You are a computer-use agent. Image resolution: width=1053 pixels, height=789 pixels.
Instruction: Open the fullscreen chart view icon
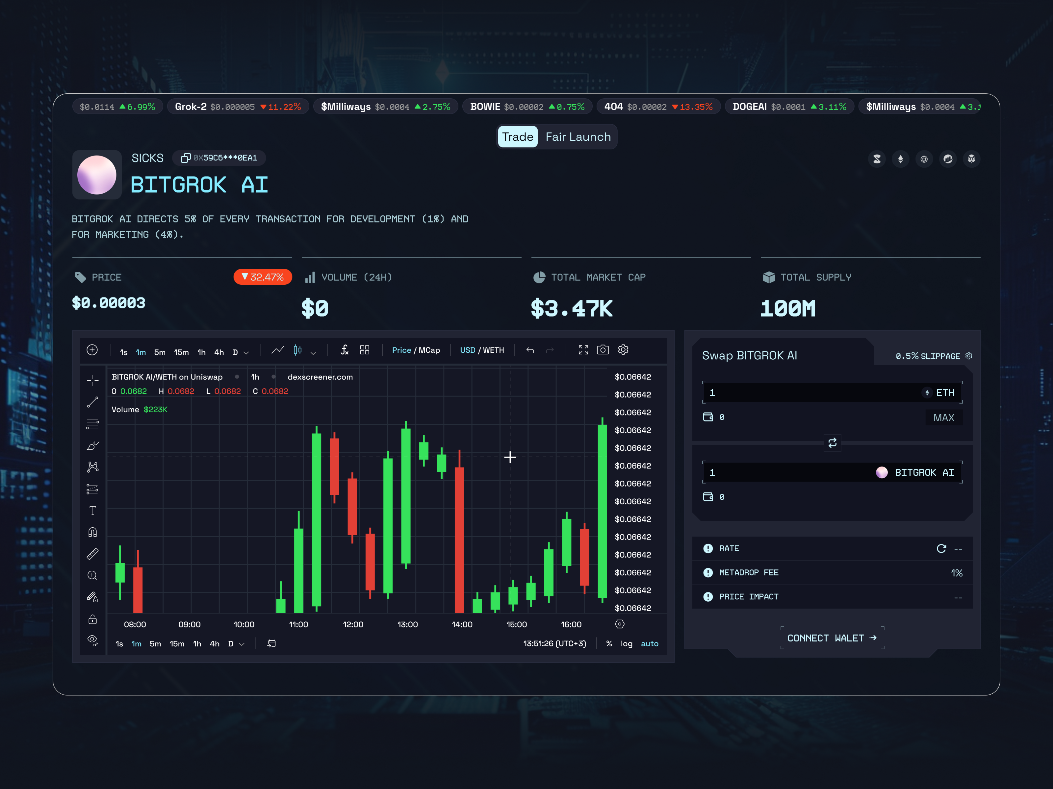583,349
